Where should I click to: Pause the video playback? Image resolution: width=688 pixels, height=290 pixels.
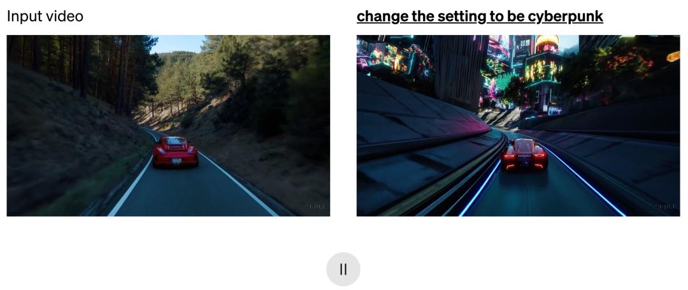pos(343,269)
